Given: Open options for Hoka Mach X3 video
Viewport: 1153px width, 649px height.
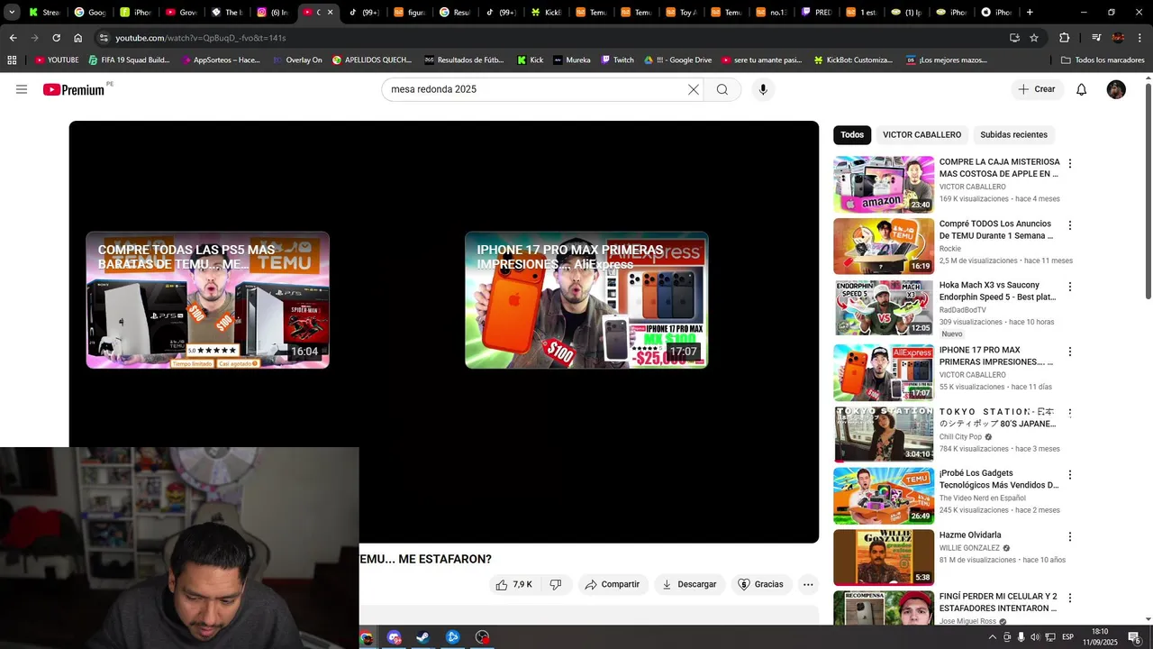Looking at the screenshot, I should pyautogui.click(x=1070, y=287).
